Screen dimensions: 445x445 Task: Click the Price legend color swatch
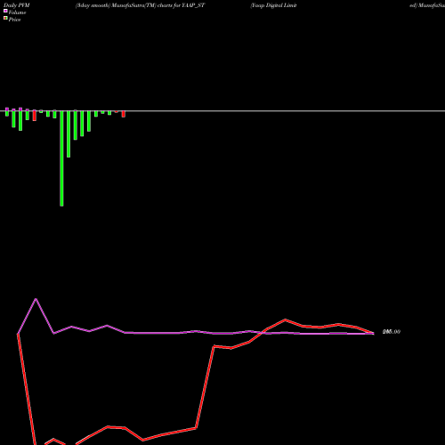(5, 18)
